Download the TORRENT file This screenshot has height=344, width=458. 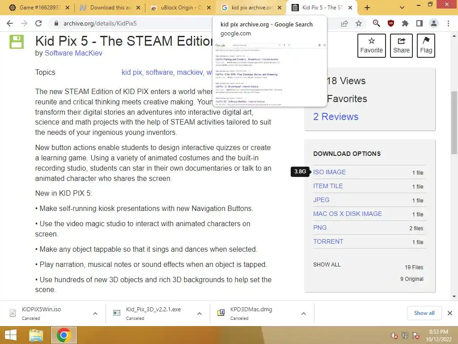click(328, 241)
